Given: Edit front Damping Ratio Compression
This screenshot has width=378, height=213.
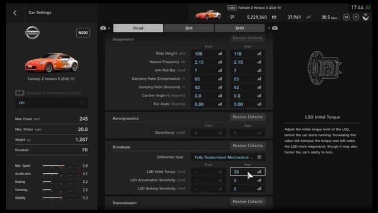Looking at the screenshot, I should pyautogui.click(x=208, y=79).
